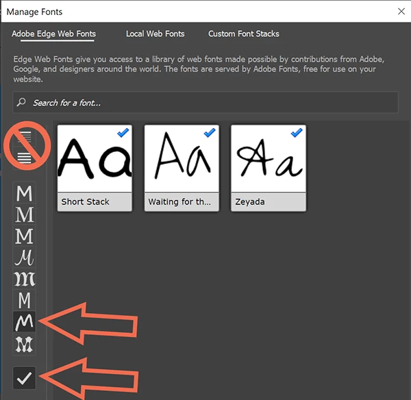Filter fonts by decorative ornate M icon

(24, 344)
